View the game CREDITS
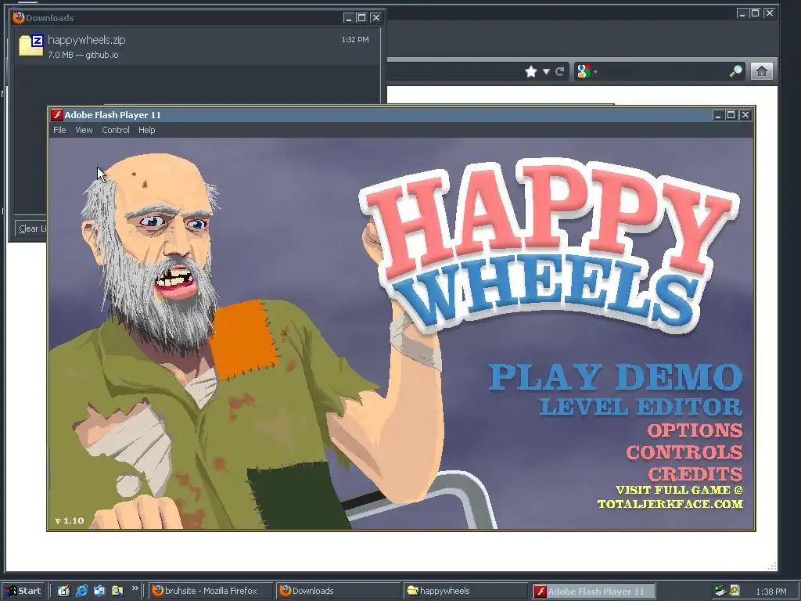 click(695, 473)
